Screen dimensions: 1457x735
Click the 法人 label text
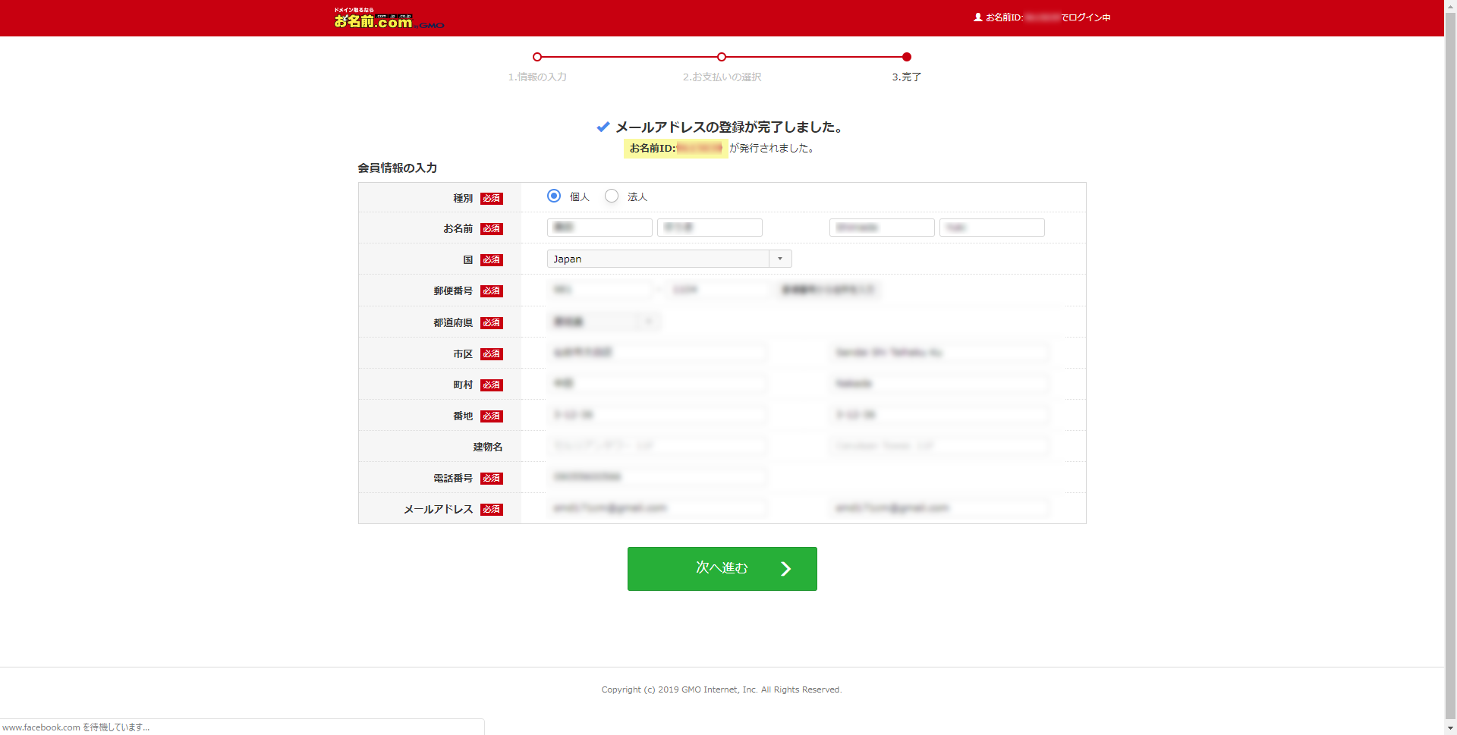(637, 196)
